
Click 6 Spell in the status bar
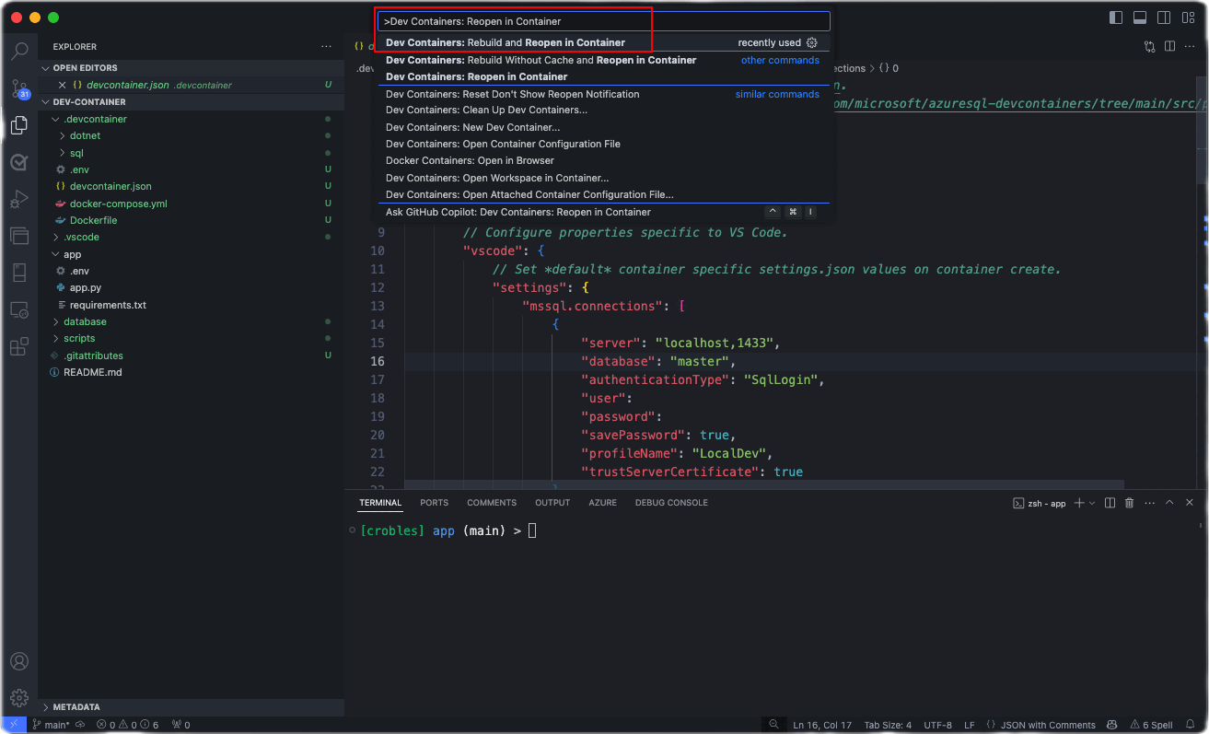[1153, 725]
